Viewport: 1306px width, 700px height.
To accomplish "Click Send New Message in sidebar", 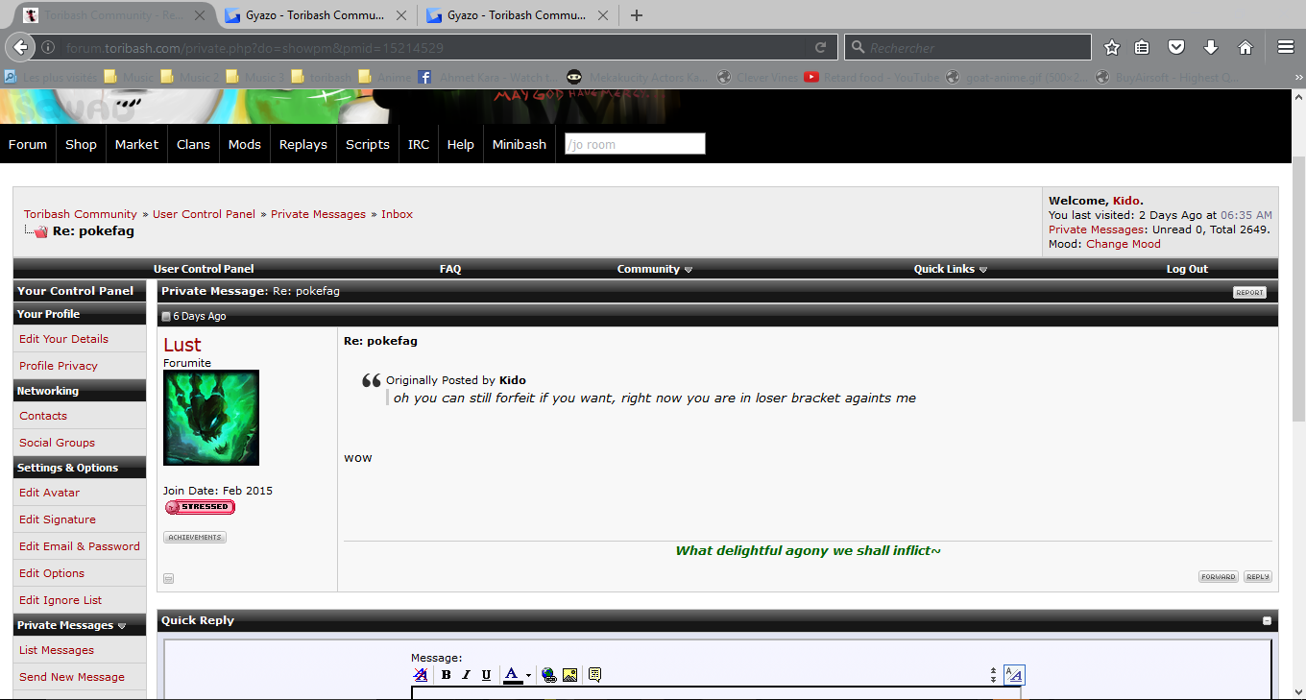I will 72,677.
